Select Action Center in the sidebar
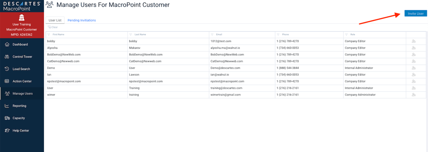Screen dimensions: 428x152 point(22,81)
